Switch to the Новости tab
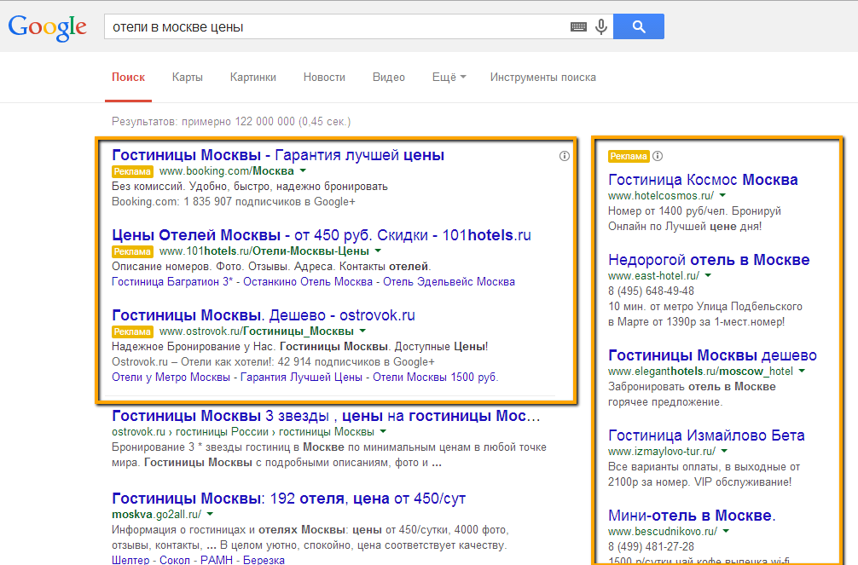858x565 pixels. 324,77
